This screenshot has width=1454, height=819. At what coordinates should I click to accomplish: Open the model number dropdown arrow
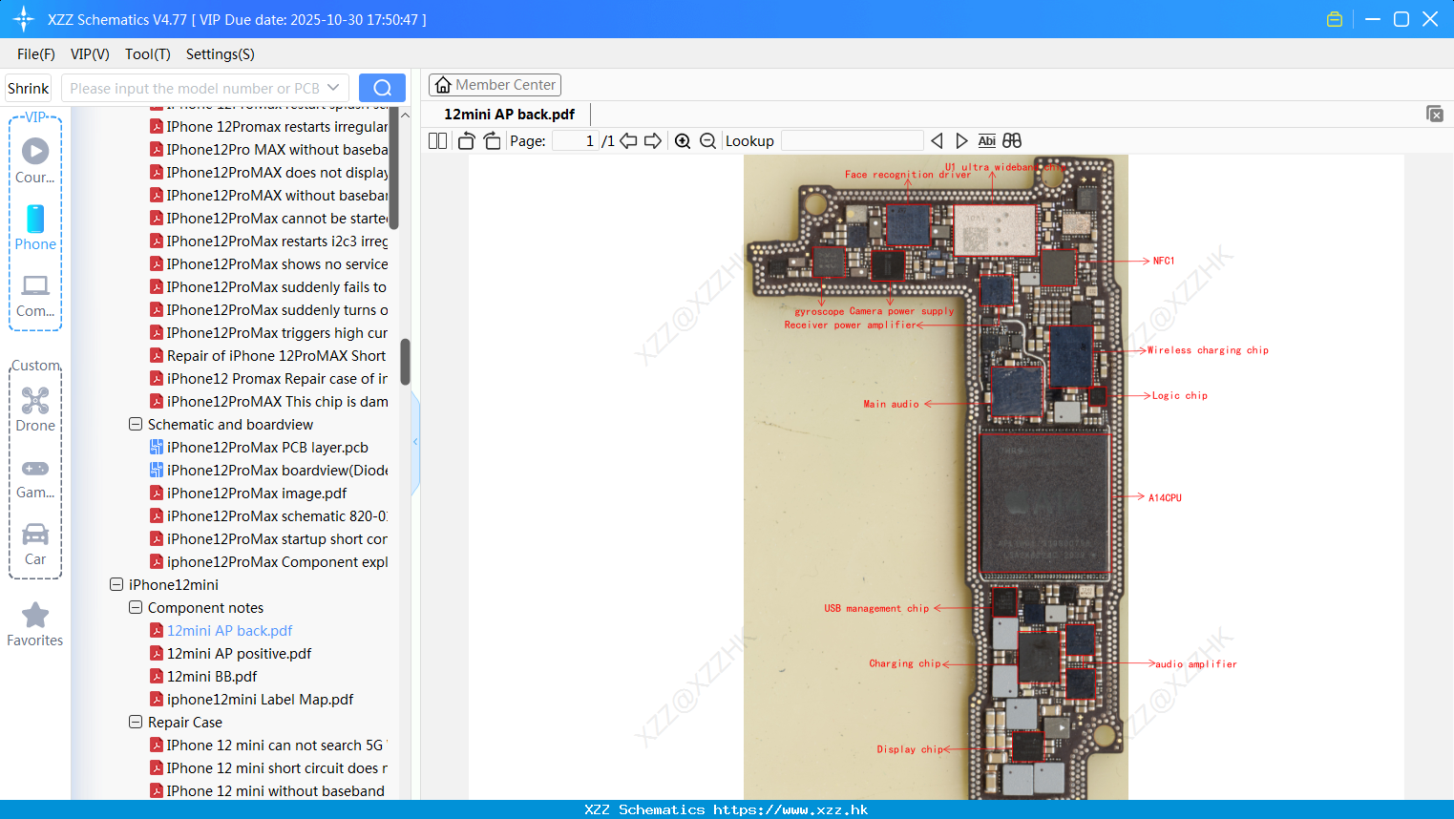[333, 88]
